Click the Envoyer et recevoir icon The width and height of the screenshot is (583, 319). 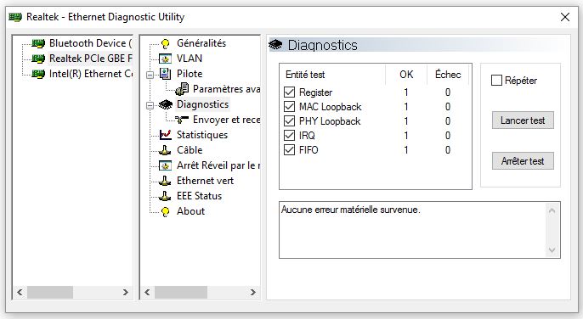pyautogui.click(x=182, y=120)
